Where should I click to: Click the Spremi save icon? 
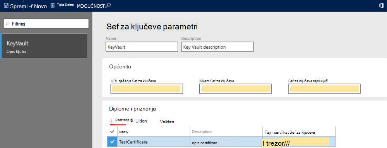6,6
